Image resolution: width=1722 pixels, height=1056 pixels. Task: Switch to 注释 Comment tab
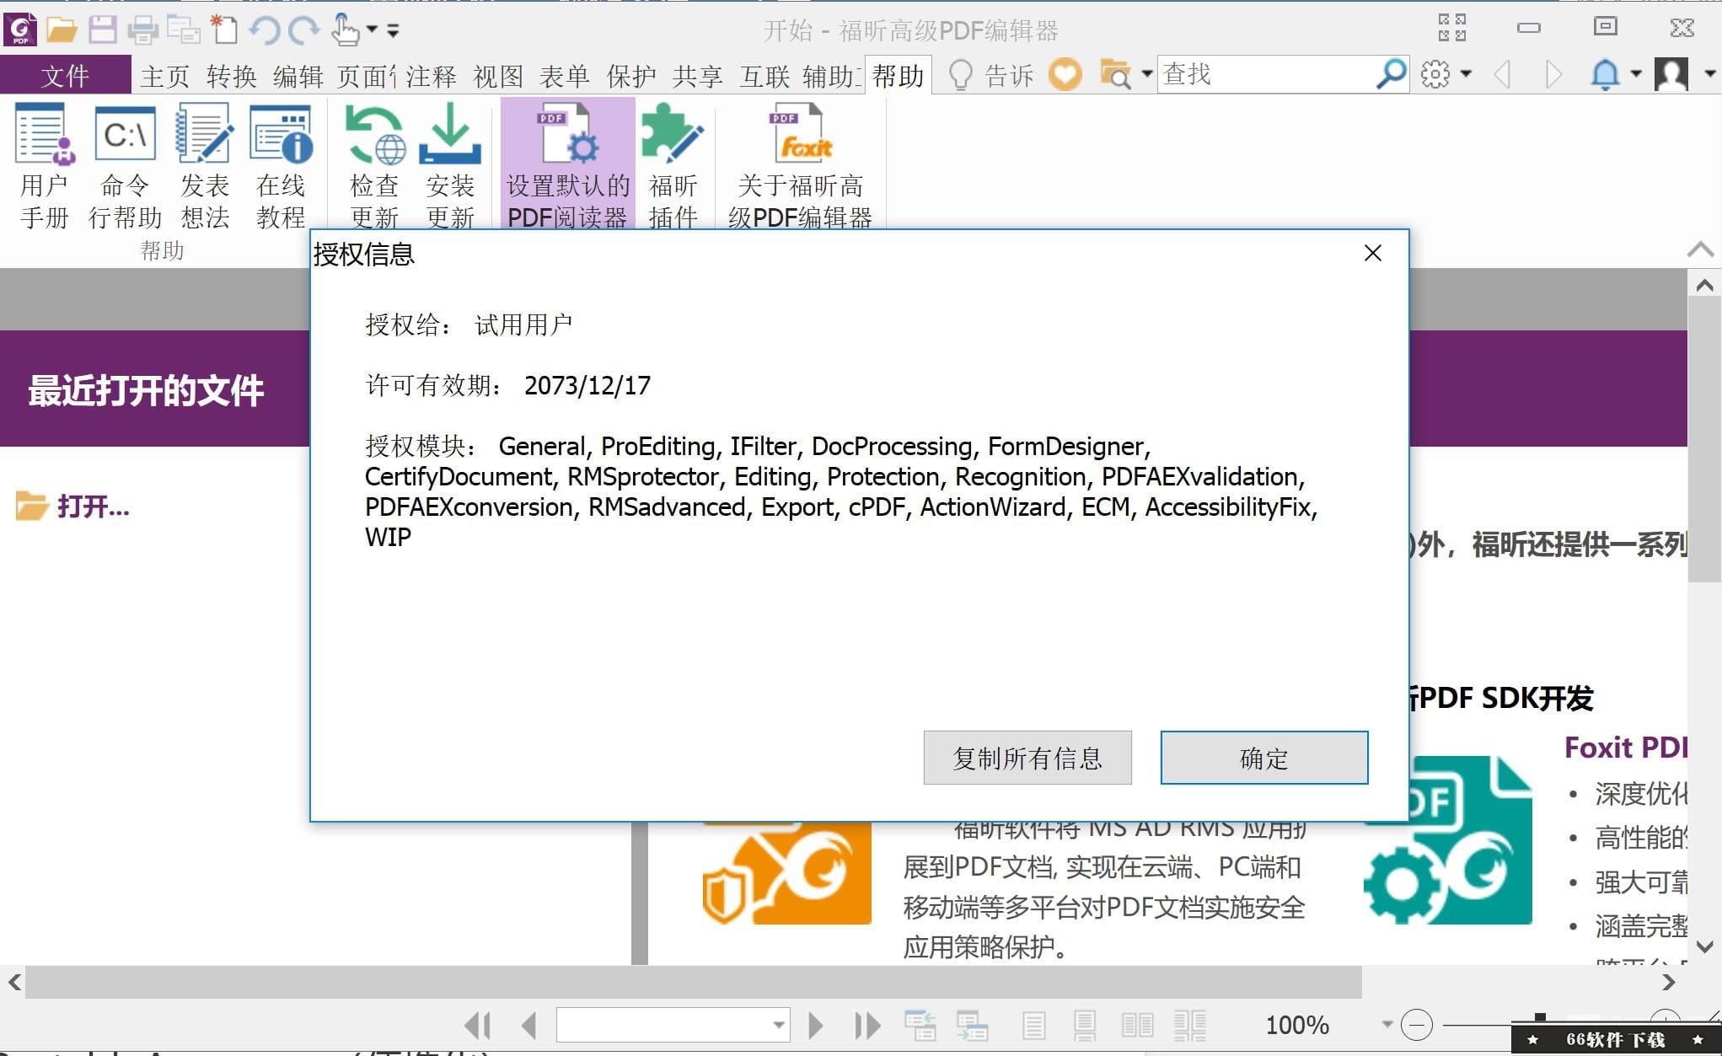pos(432,76)
